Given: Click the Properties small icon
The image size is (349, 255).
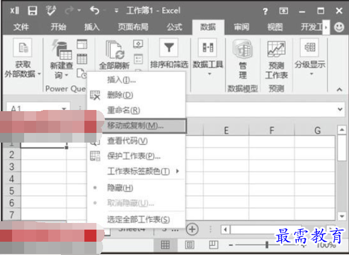Looking at the screenshot, I should coord(139,59).
